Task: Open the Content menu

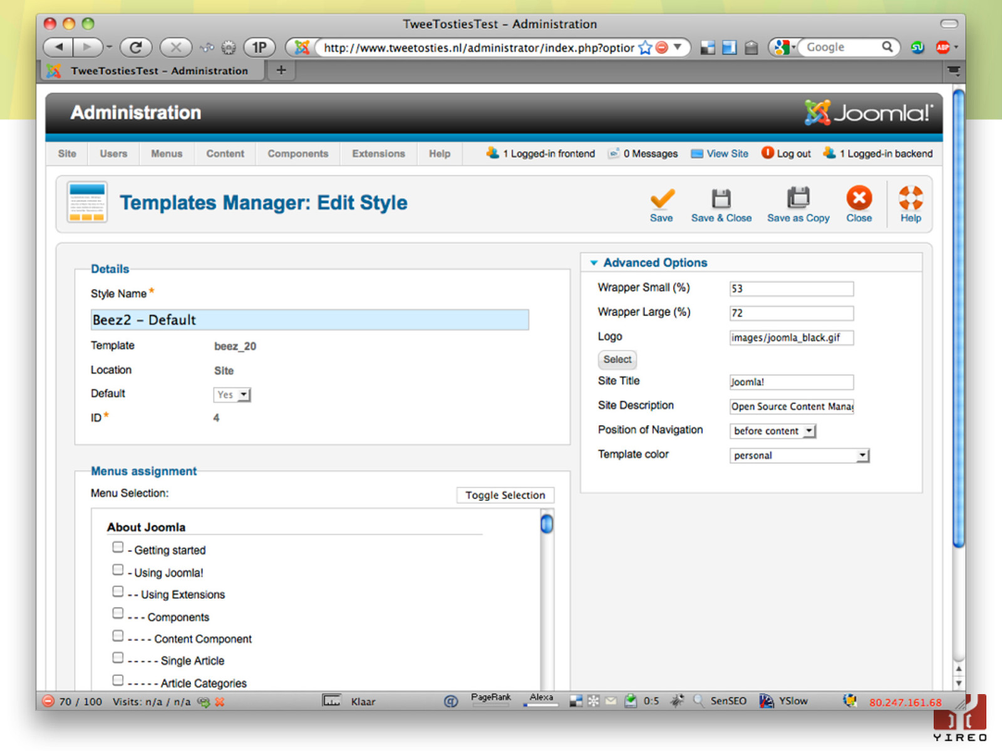Action: [225, 154]
